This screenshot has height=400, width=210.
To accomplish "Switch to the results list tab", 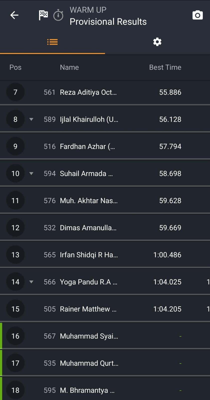I will click(52, 42).
